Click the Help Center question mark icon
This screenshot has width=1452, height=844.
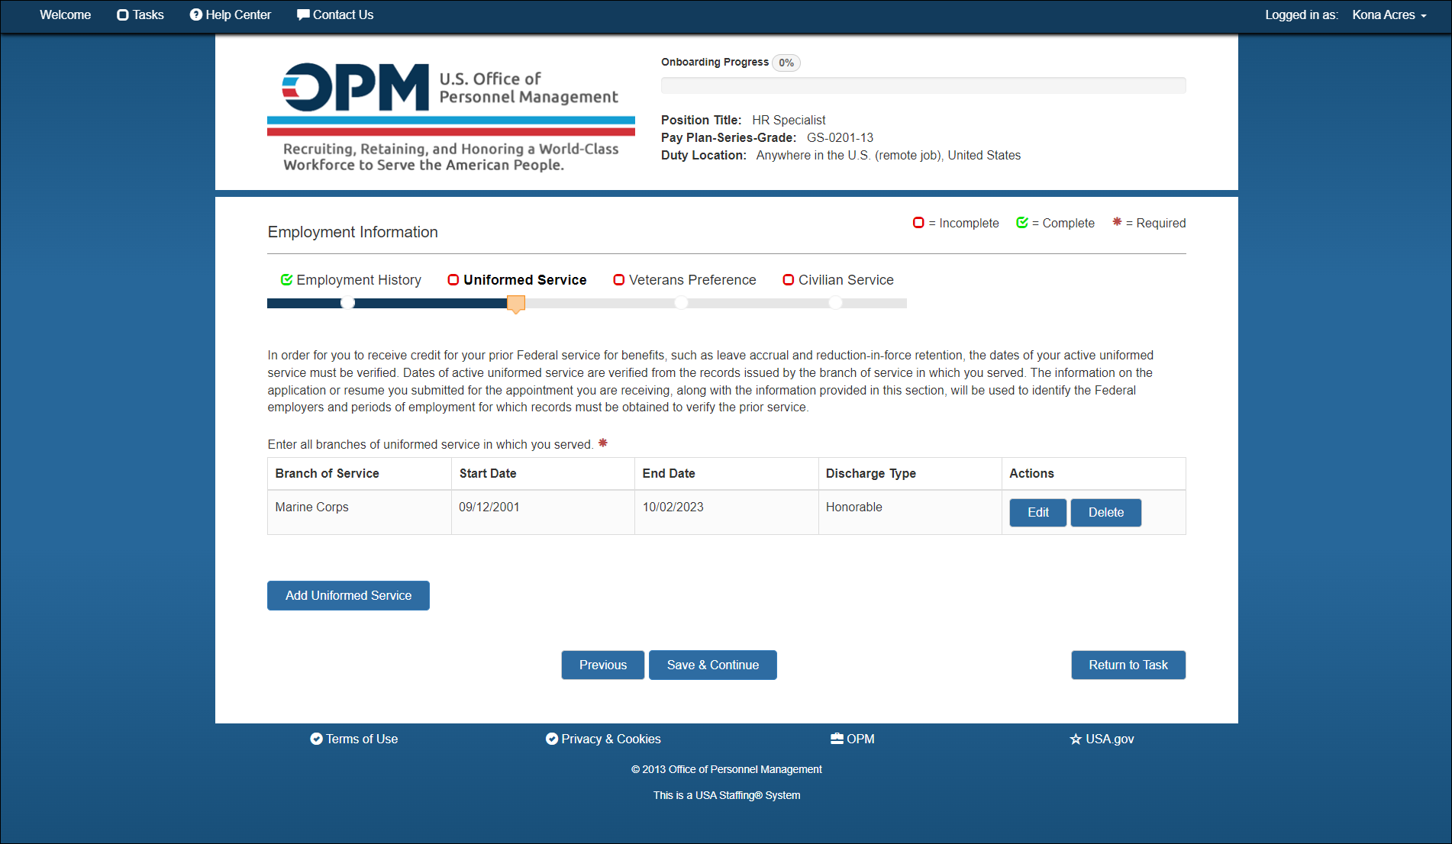click(196, 15)
